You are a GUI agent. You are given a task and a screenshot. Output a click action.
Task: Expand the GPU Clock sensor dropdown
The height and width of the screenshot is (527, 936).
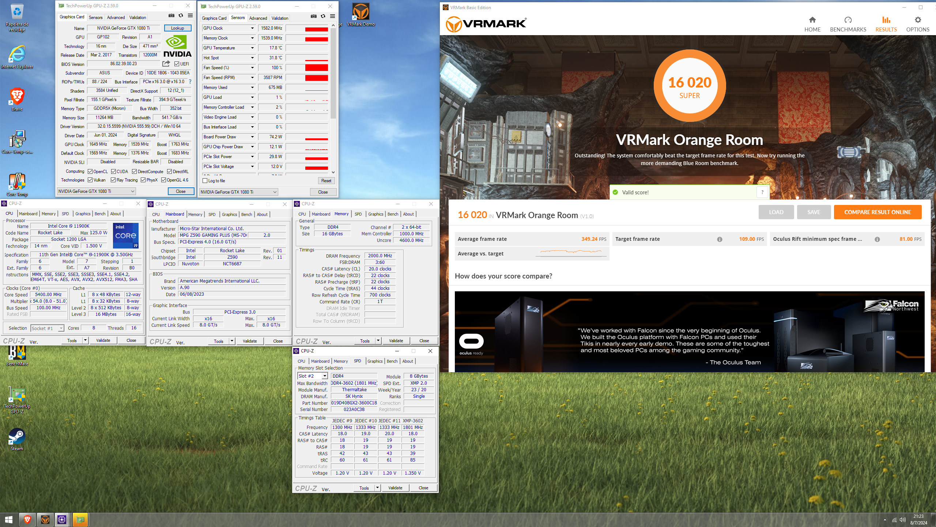pyautogui.click(x=252, y=28)
